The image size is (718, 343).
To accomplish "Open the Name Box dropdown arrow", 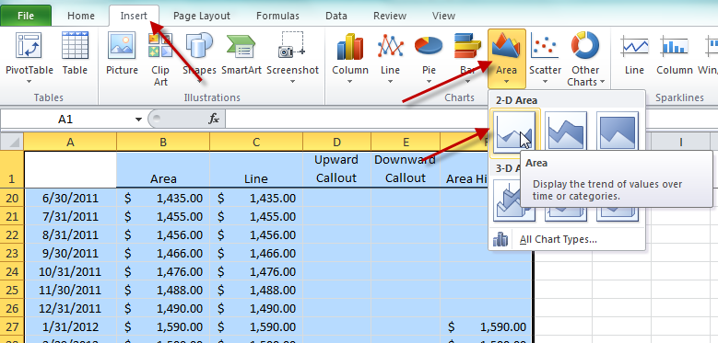I will pos(138,120).
